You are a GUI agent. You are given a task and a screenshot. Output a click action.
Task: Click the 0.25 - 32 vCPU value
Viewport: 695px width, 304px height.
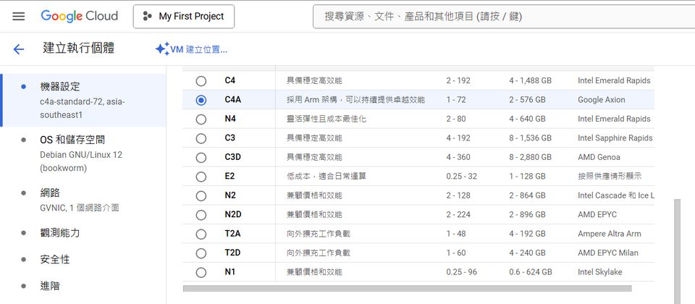point(461,176)
